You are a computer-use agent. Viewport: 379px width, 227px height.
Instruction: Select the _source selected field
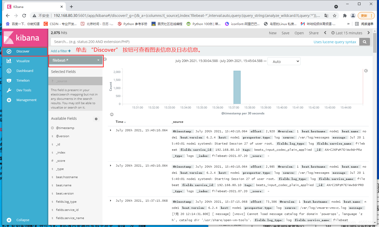tap(75, 81)
